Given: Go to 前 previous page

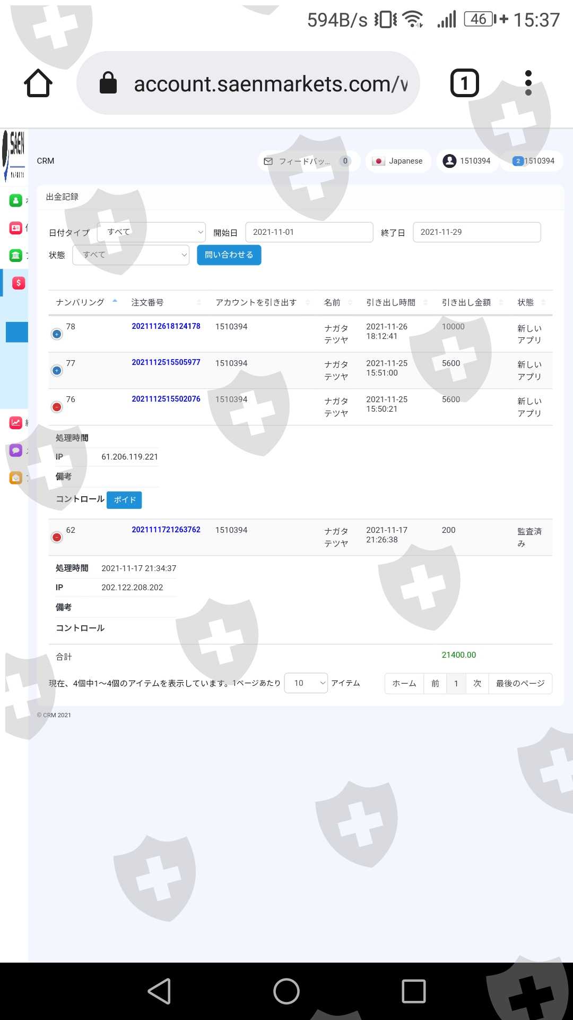Looking at the screenshot, I should click(x=435, y=683).
